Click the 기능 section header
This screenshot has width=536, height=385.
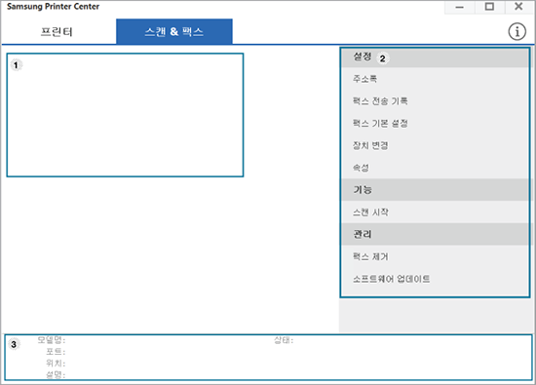pyautogui.click(x=435, y=190)
